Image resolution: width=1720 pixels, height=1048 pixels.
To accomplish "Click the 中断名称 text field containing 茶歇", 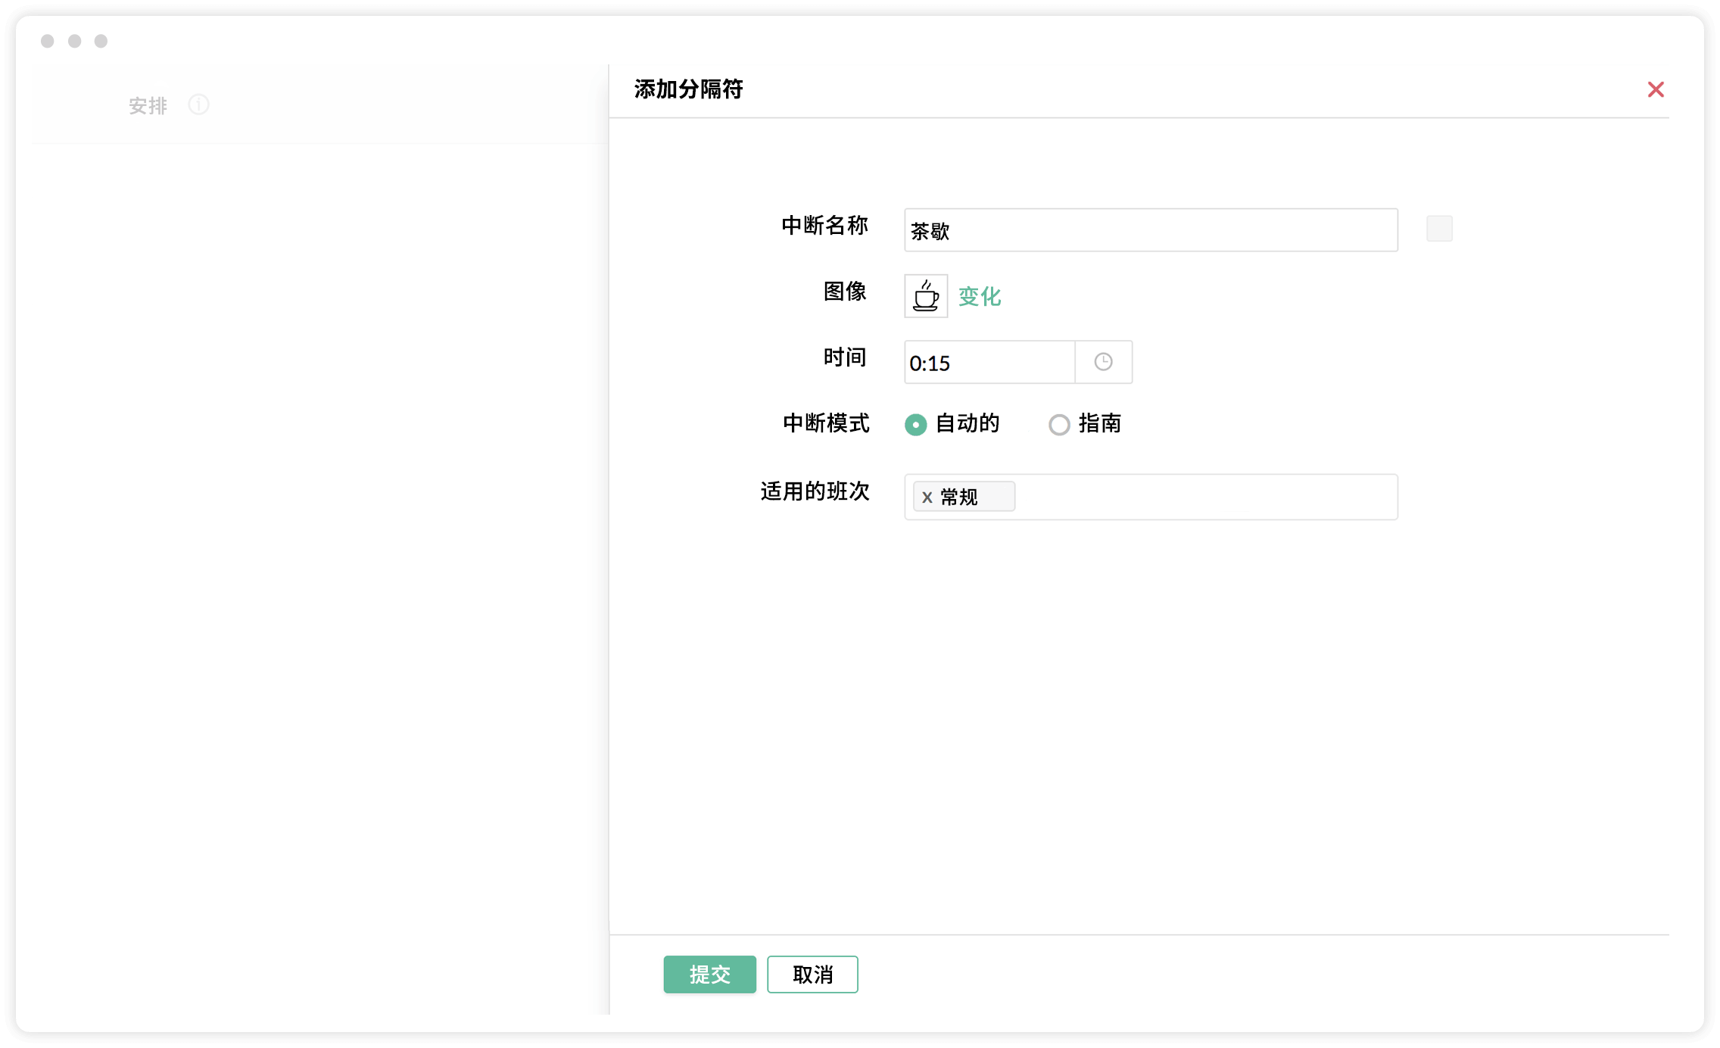I will [x=1150, y=230].
